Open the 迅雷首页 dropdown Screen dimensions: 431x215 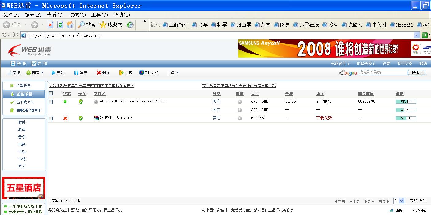click(x=340, y=64)
